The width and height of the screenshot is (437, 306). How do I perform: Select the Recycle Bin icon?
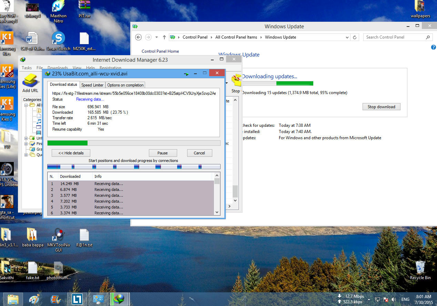[x=420, y=270]
